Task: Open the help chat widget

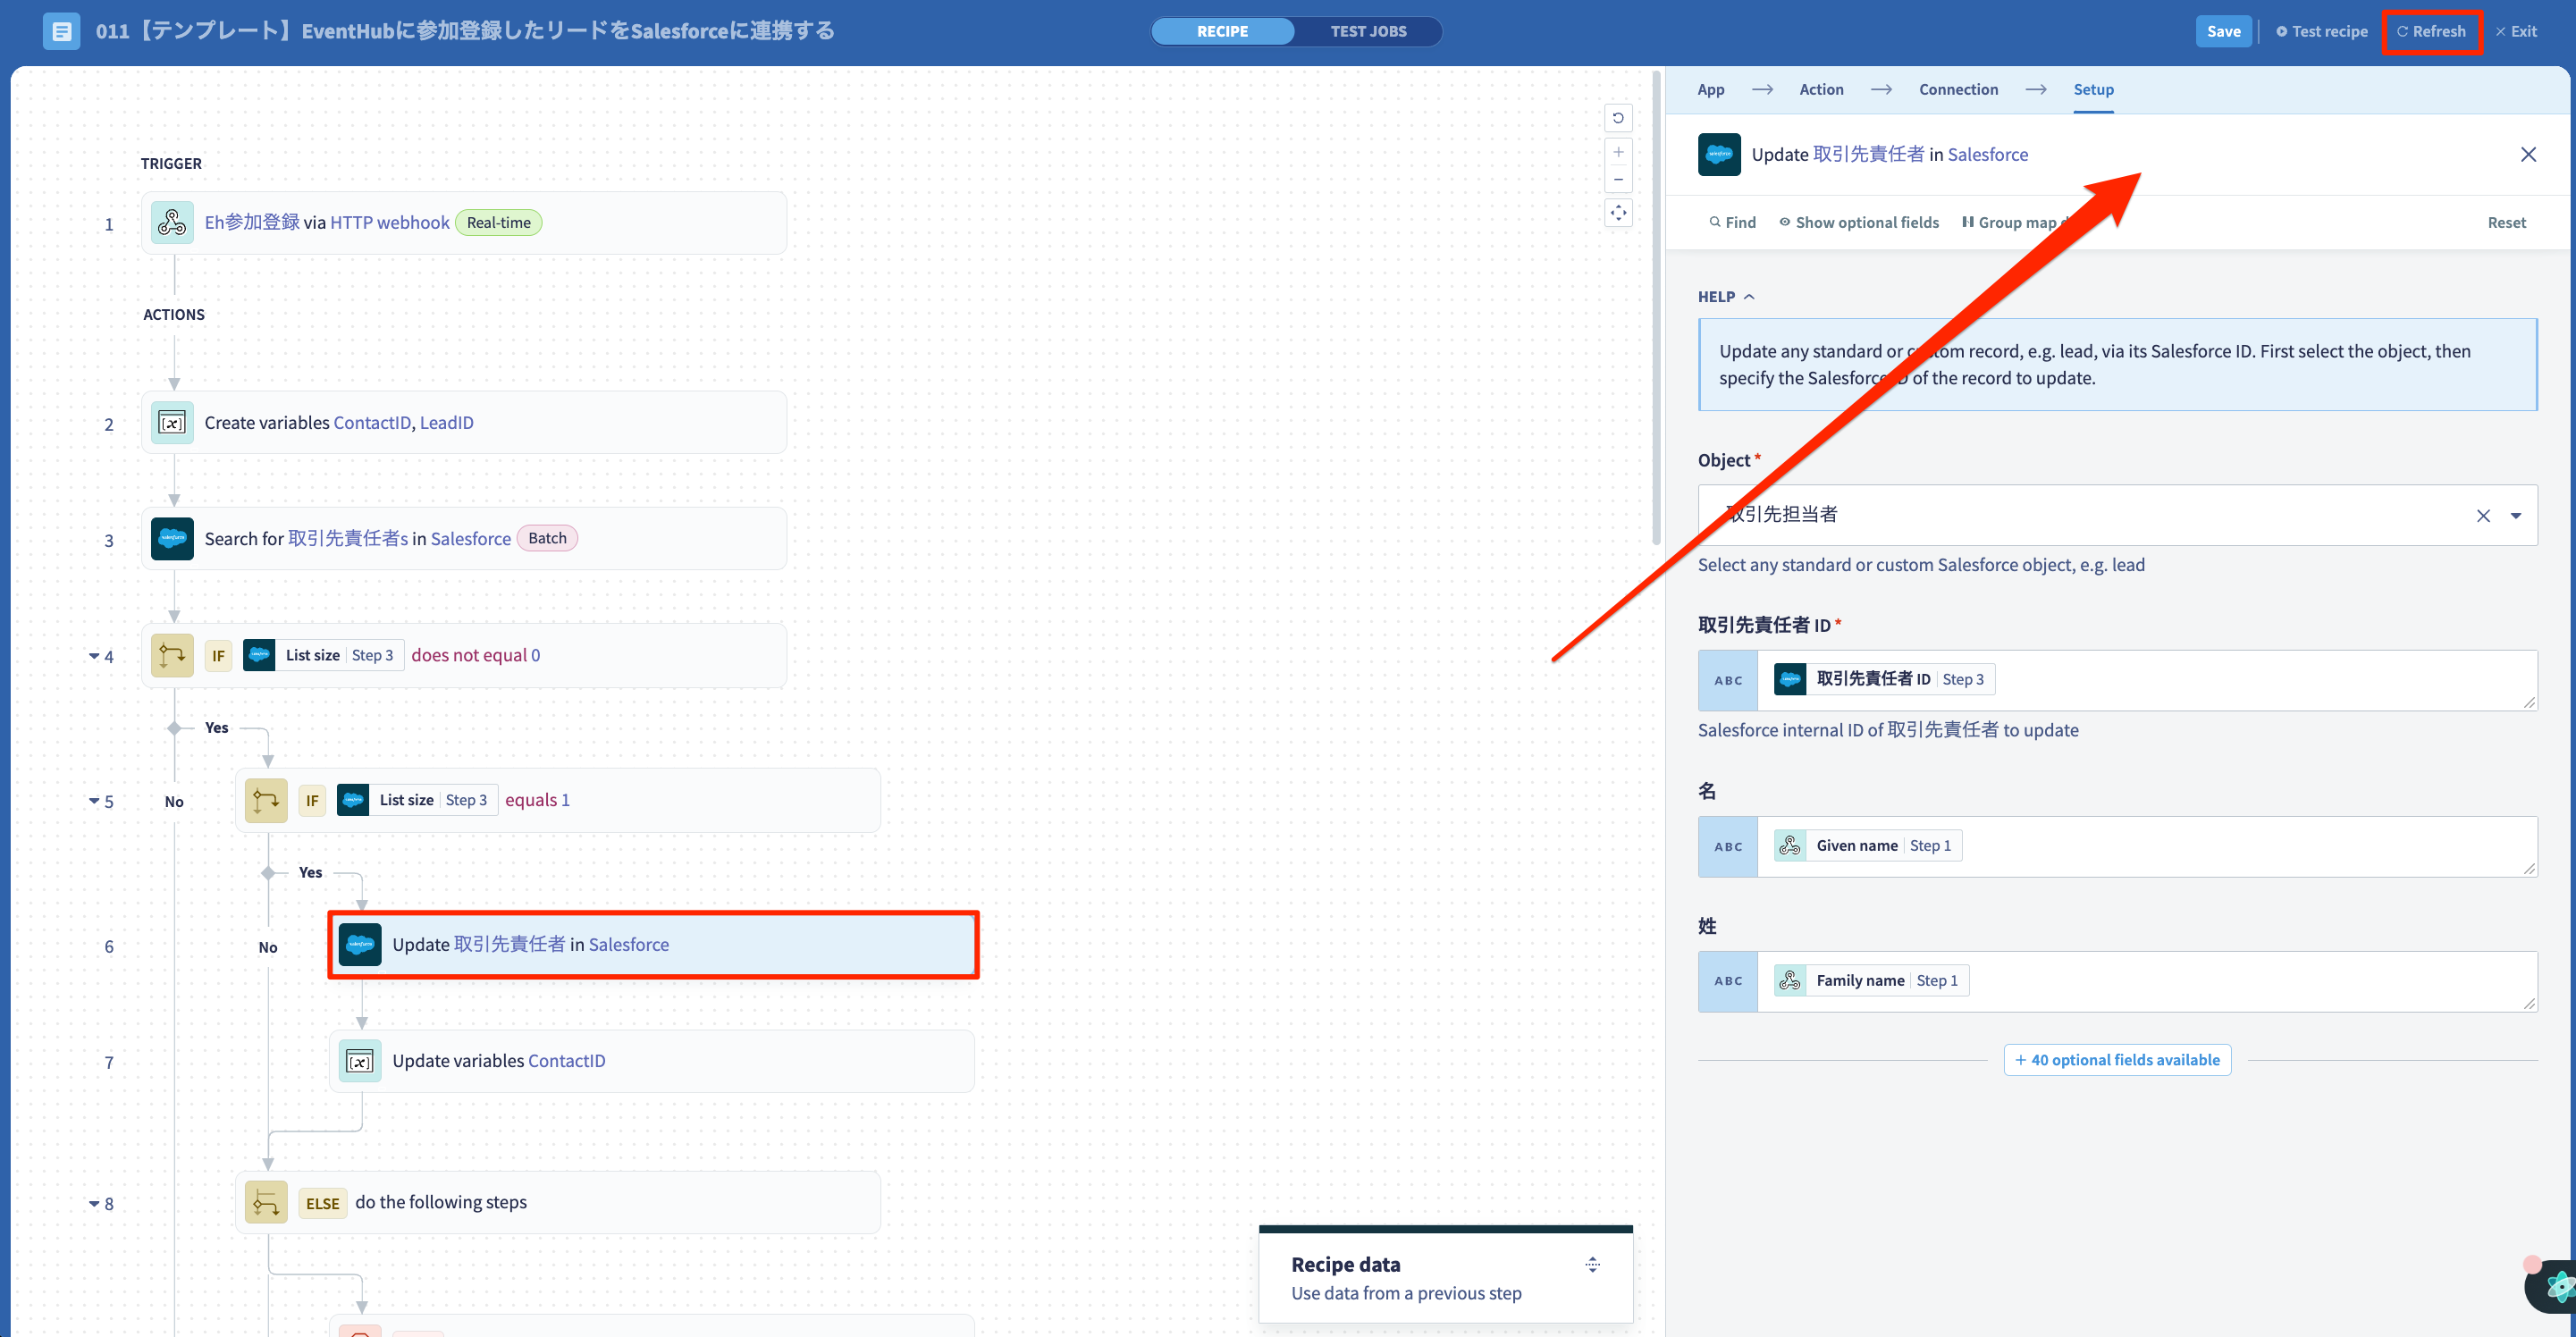Action: click(x=2552, y=1287)
